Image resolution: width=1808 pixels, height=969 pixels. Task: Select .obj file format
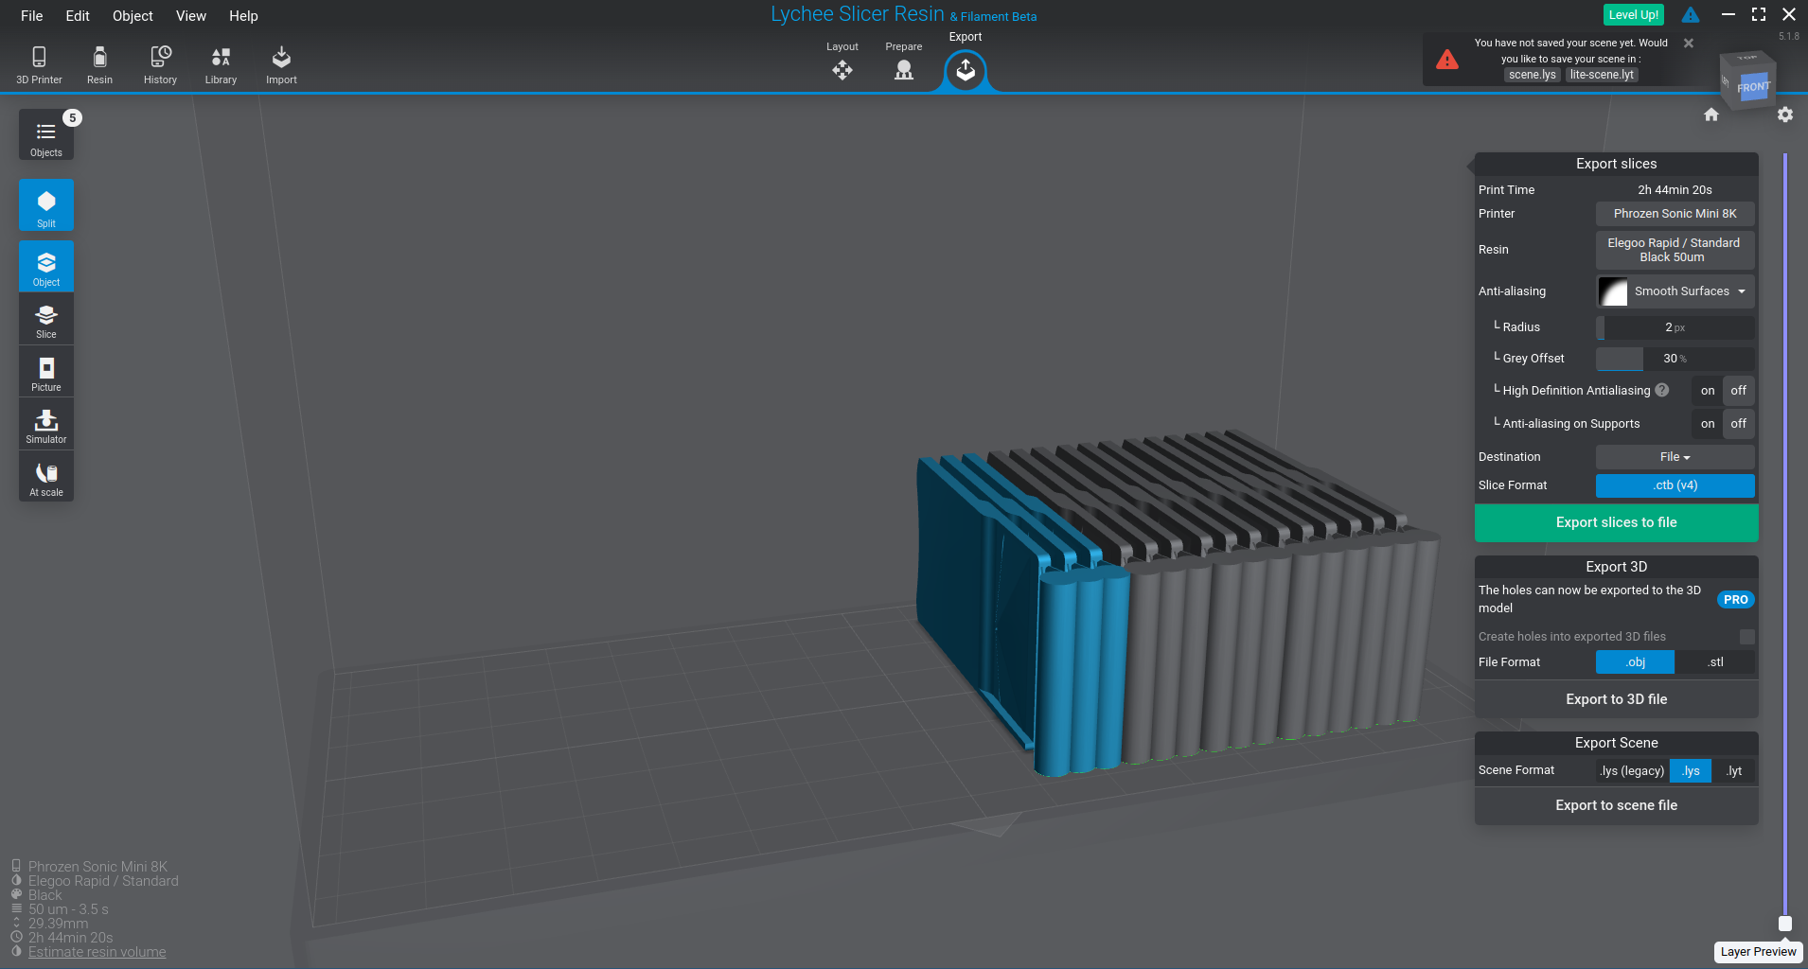[x=1636, y=662]
